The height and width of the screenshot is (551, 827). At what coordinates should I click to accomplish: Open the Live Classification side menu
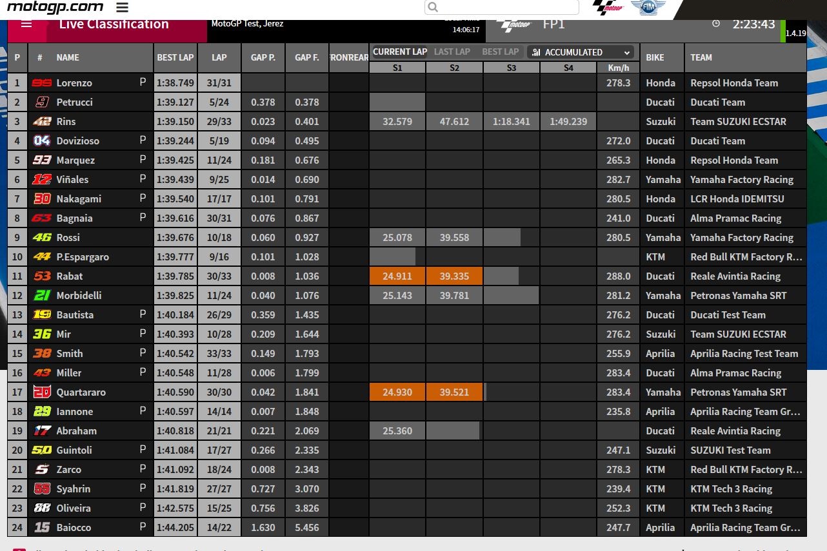pyautogui.click(x=26, y=24)
